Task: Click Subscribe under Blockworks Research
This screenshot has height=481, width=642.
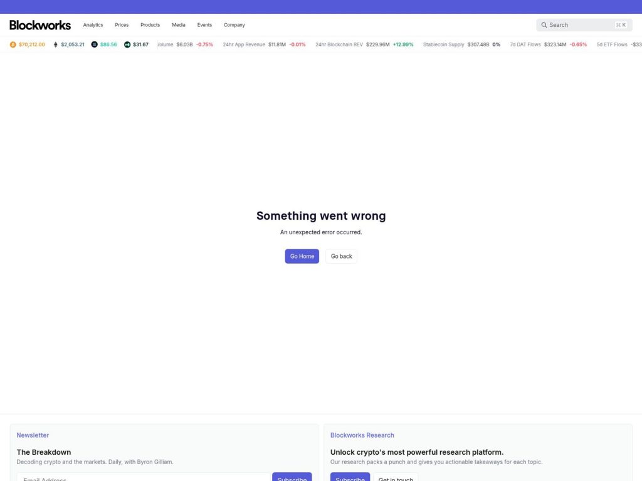Action: [x=350, y=478]
